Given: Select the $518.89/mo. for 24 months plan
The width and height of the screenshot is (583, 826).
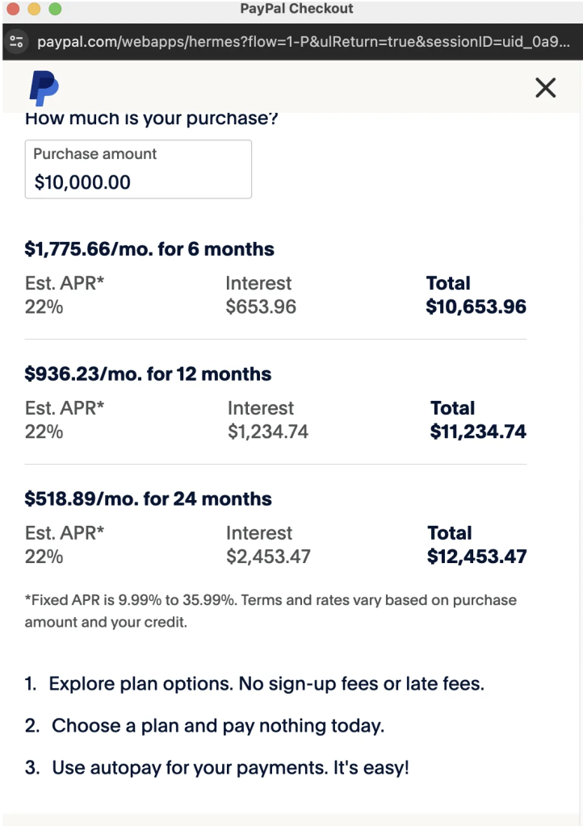Looking at the screenshot, I should tap(148, 499).
